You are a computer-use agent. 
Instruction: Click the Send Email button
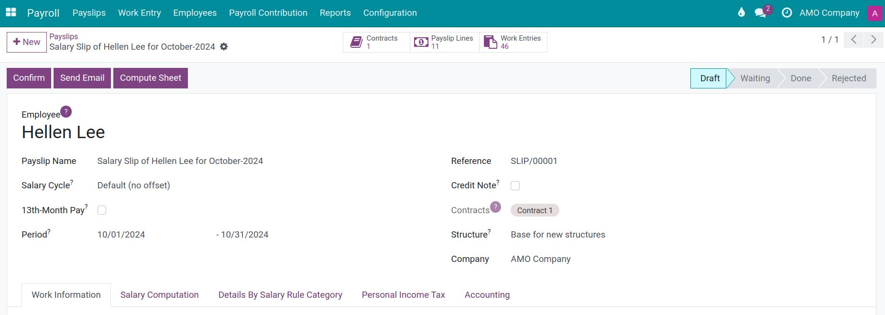[82, 78]
